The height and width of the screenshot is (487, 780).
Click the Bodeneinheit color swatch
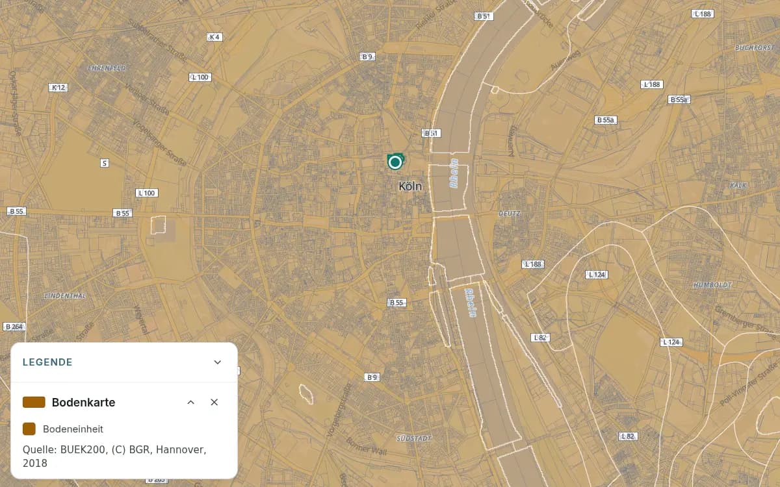click(x=29, y=429)
